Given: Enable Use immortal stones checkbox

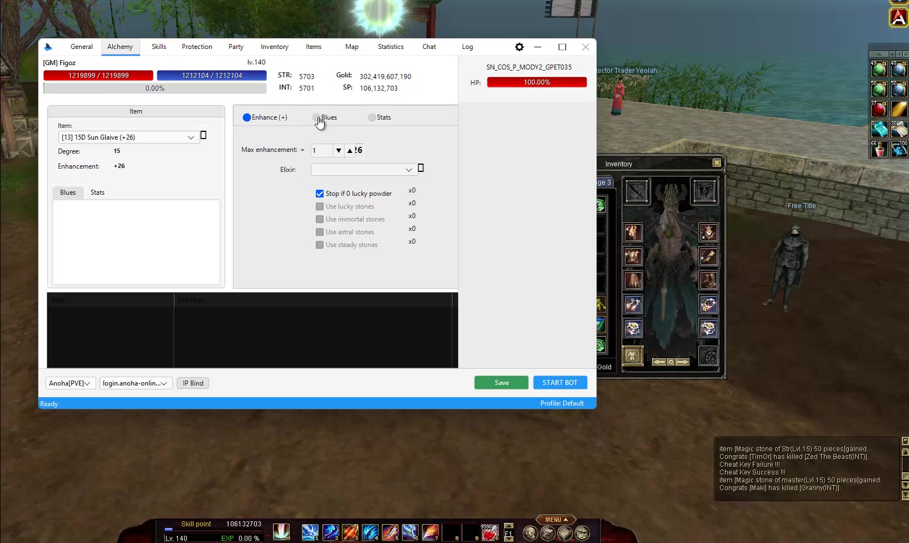Looking at the screenshot, I should pyautogui.click(x=319, y=219).
